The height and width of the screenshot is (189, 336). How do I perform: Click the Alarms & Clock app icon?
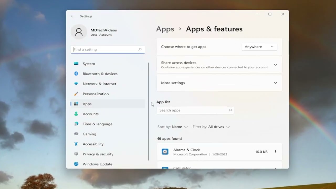(x=165, y=152)
